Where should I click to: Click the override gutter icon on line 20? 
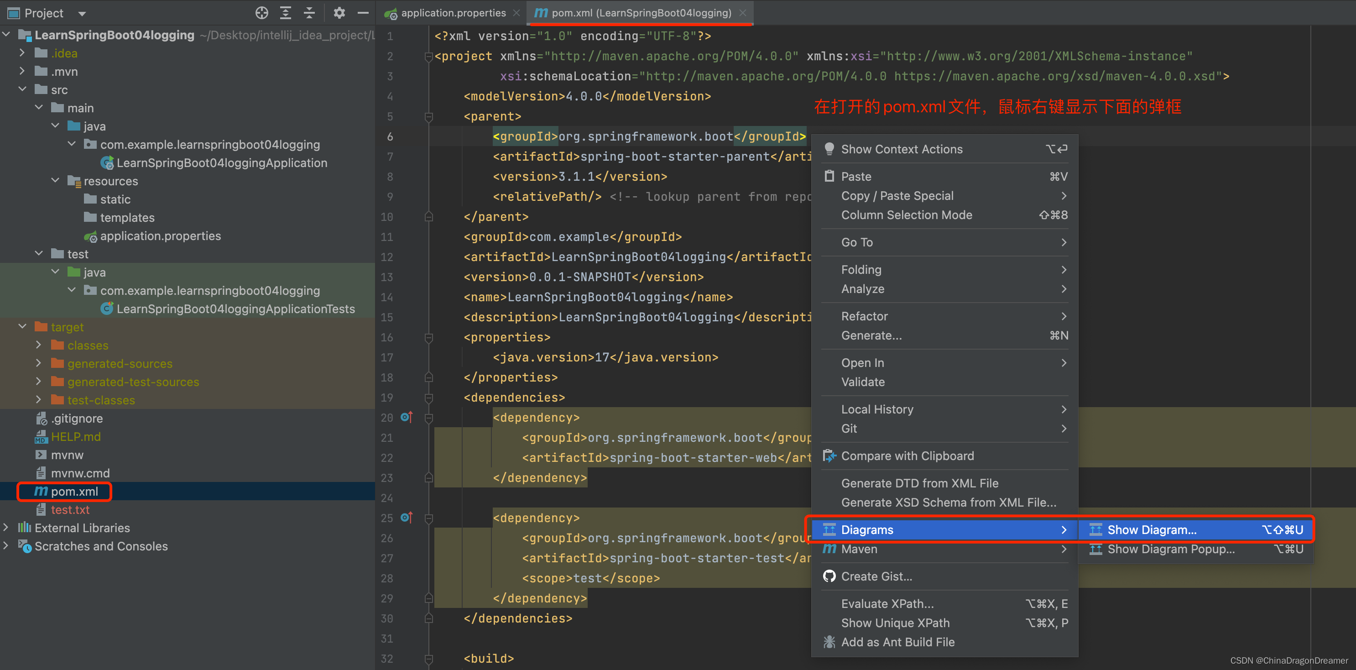pos(407,417)
